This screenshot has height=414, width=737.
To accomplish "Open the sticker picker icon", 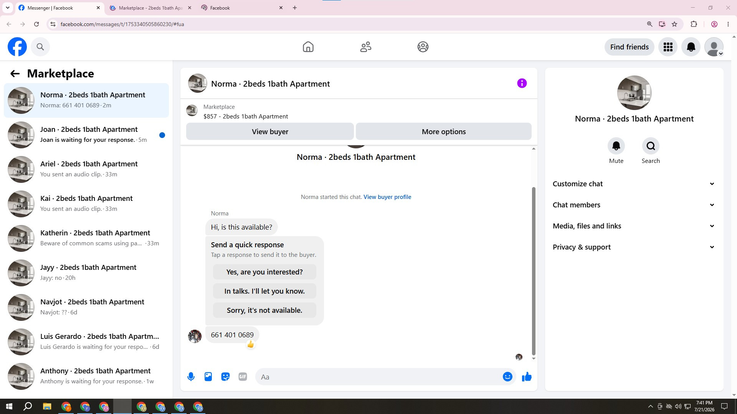I will tap(225, 377).
